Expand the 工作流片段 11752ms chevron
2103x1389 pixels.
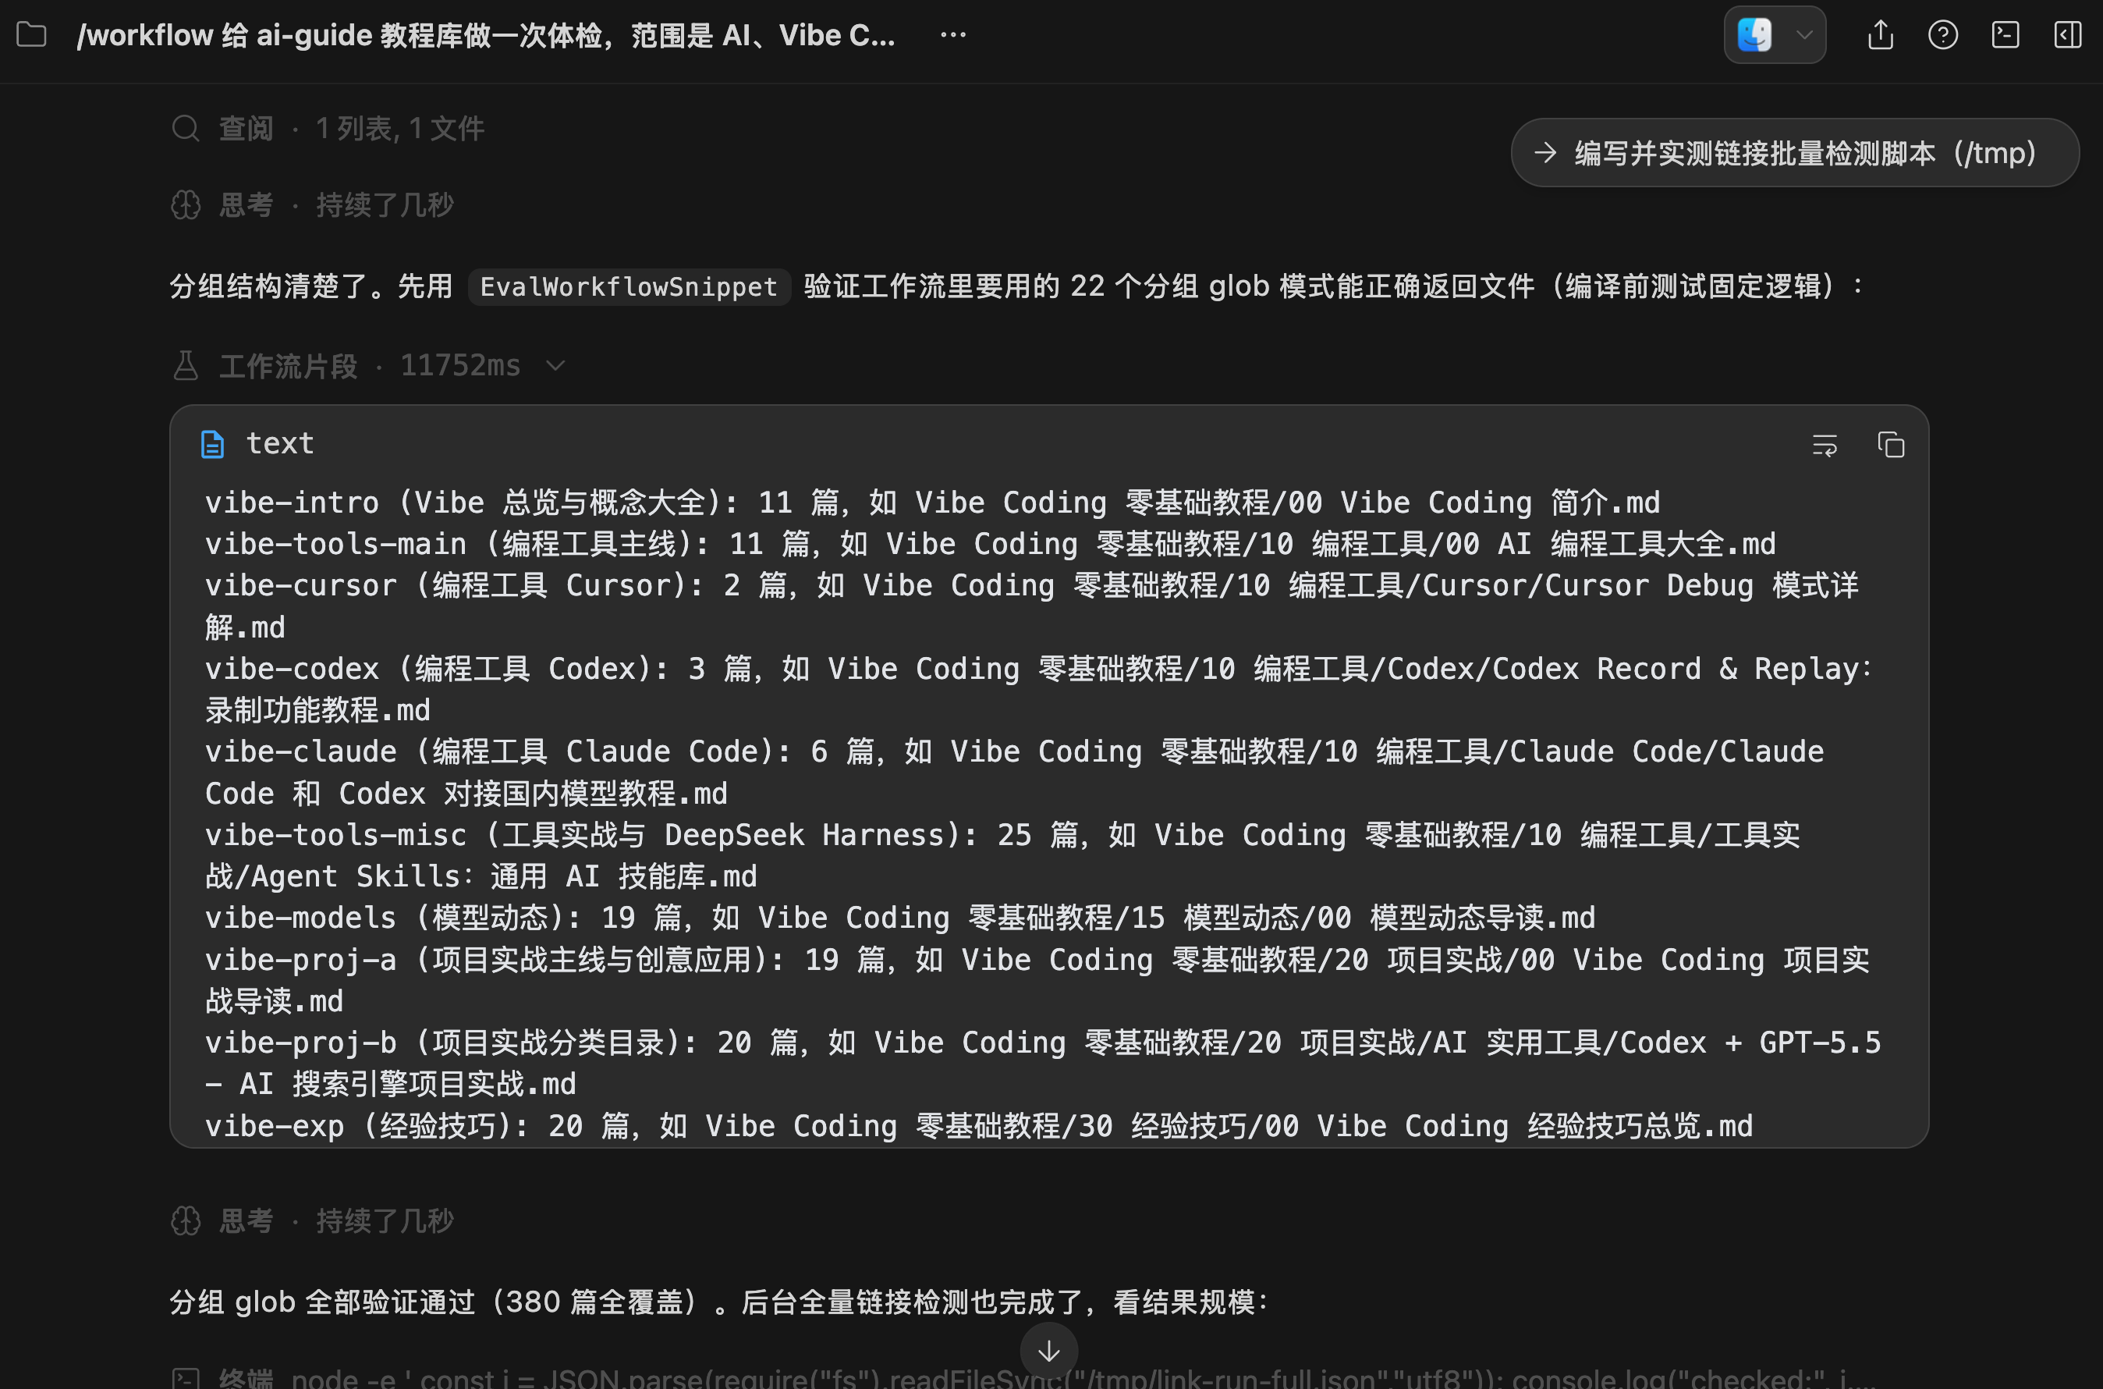click(555, 365)
